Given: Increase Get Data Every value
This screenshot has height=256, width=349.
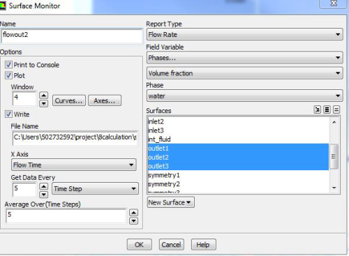Looking at the screenshot, I should (x=44, y=186).
